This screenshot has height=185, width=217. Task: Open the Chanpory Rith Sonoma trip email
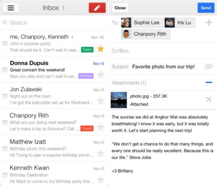[x=44, y=122]
